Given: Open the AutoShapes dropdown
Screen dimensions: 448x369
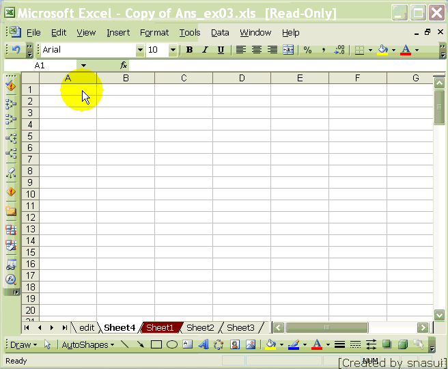Looking at the screenshot, I should [x=88, y=344].
